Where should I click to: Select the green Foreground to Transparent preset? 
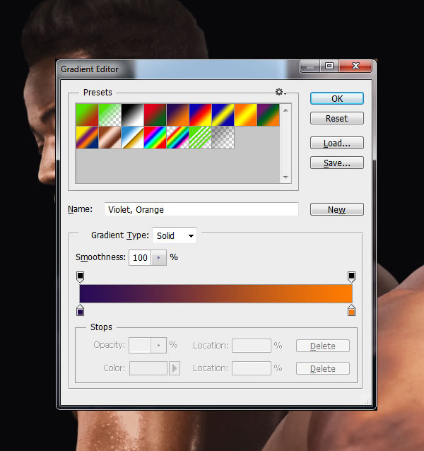tap(110, 115)
